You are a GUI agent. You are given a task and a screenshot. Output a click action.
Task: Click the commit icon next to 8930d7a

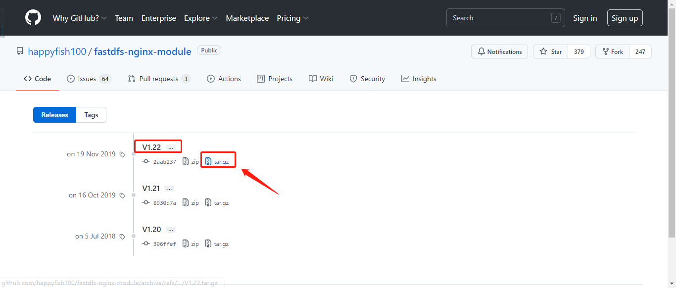pos(146,203)
